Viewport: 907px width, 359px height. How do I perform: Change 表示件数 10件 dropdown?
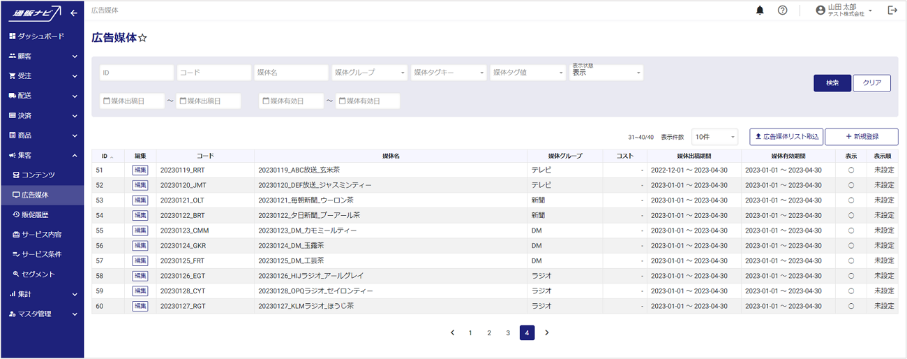[x=714, y=137]
